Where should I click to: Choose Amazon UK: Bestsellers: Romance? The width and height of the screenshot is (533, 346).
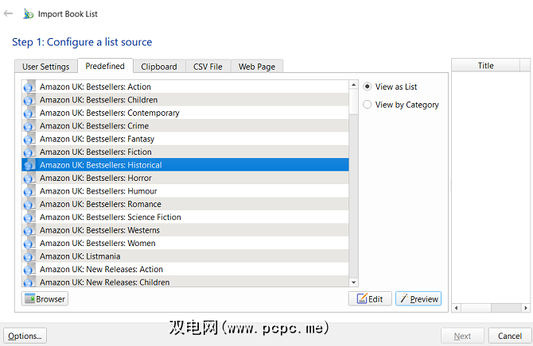coord(185,204)
